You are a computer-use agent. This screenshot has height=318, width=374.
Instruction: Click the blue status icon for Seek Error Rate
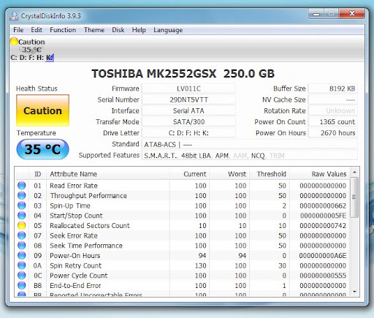21,235
